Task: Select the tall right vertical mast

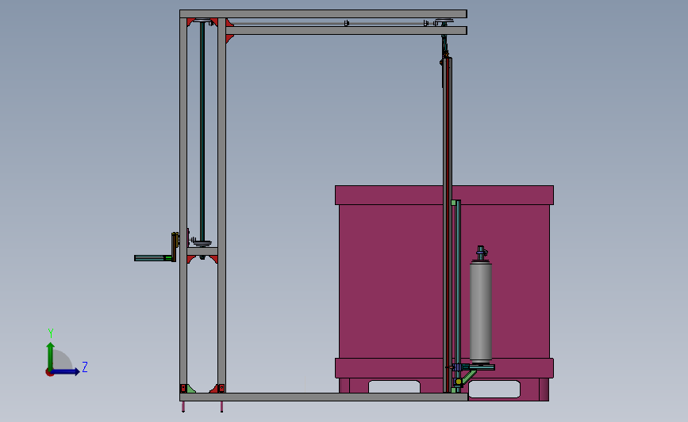Action: (447, 225)
